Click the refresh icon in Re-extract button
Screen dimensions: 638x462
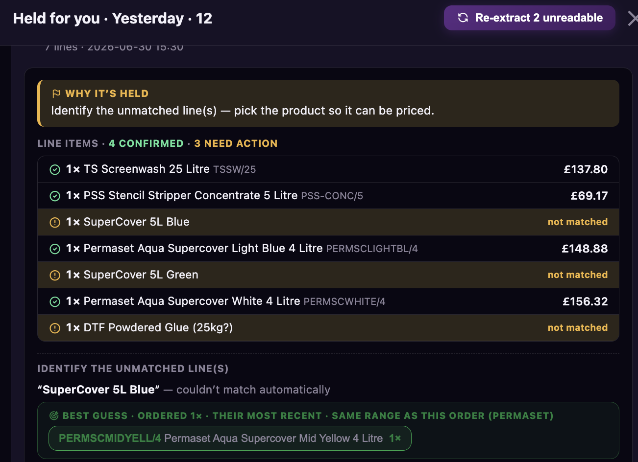click(x=463, y=18)
